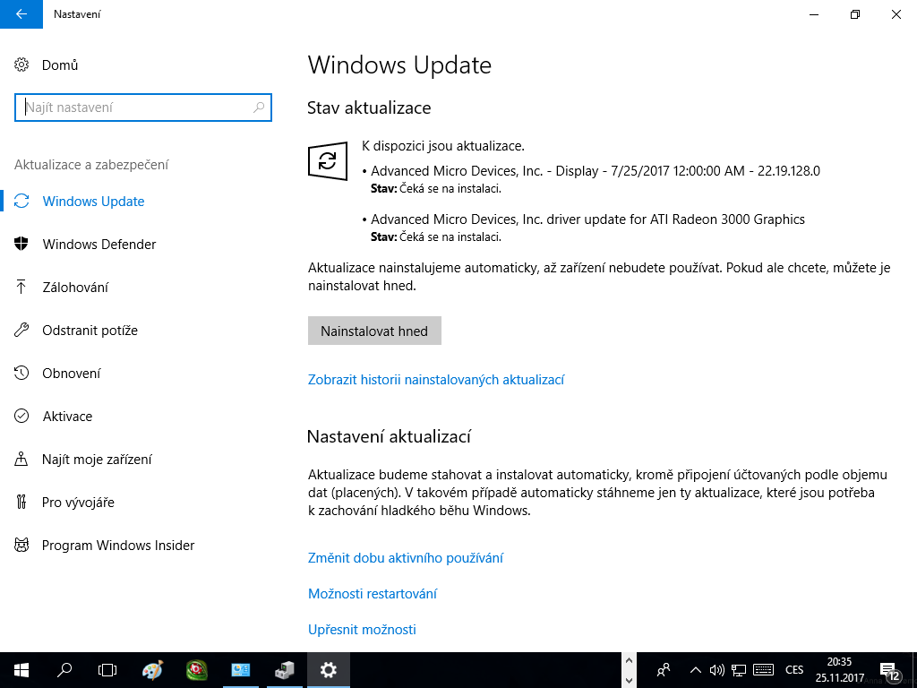Viewport: 917px width, 688px height.
Task: Open Najít moje zařízení section
Action: (97, 460)
